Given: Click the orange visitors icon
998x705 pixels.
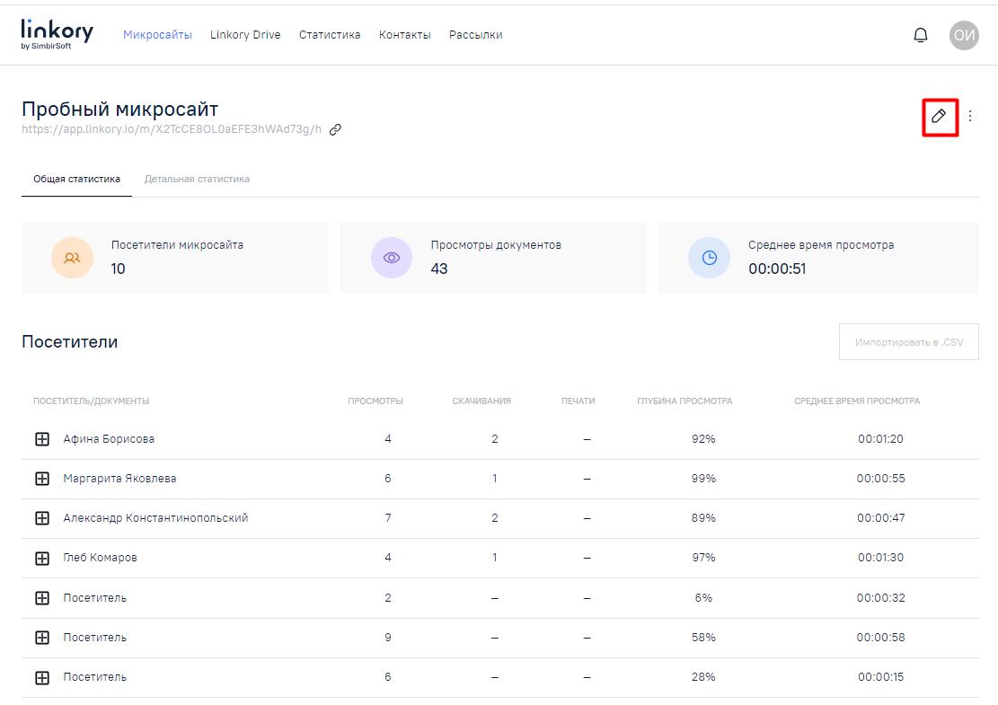Looking at the screenshot, I should [72, 258].
